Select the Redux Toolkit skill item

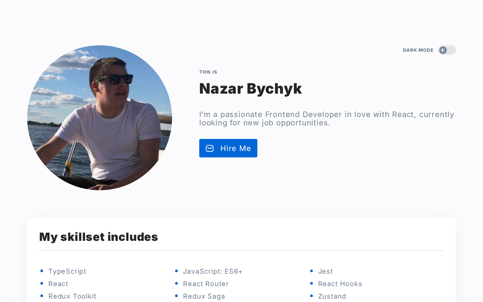click(x=72, y=296)
